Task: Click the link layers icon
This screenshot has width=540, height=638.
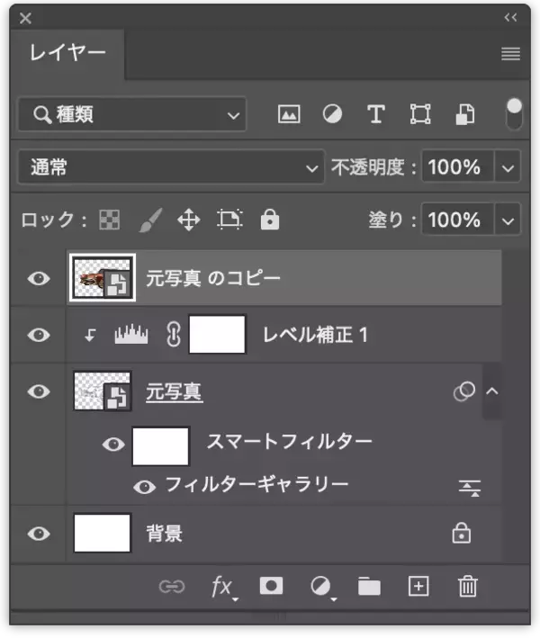Action: pos(172,587)
